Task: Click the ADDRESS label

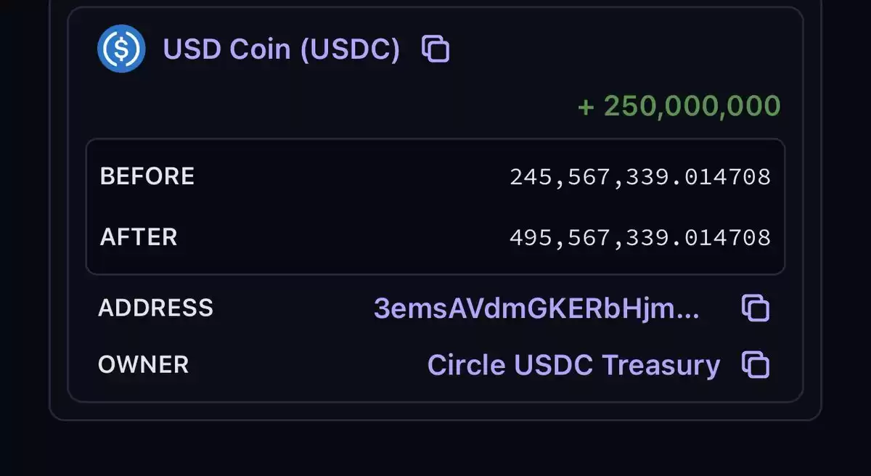Action: [155, 308]
